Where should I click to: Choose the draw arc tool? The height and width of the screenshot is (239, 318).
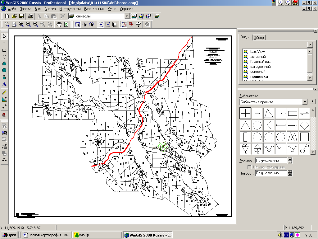4,57
